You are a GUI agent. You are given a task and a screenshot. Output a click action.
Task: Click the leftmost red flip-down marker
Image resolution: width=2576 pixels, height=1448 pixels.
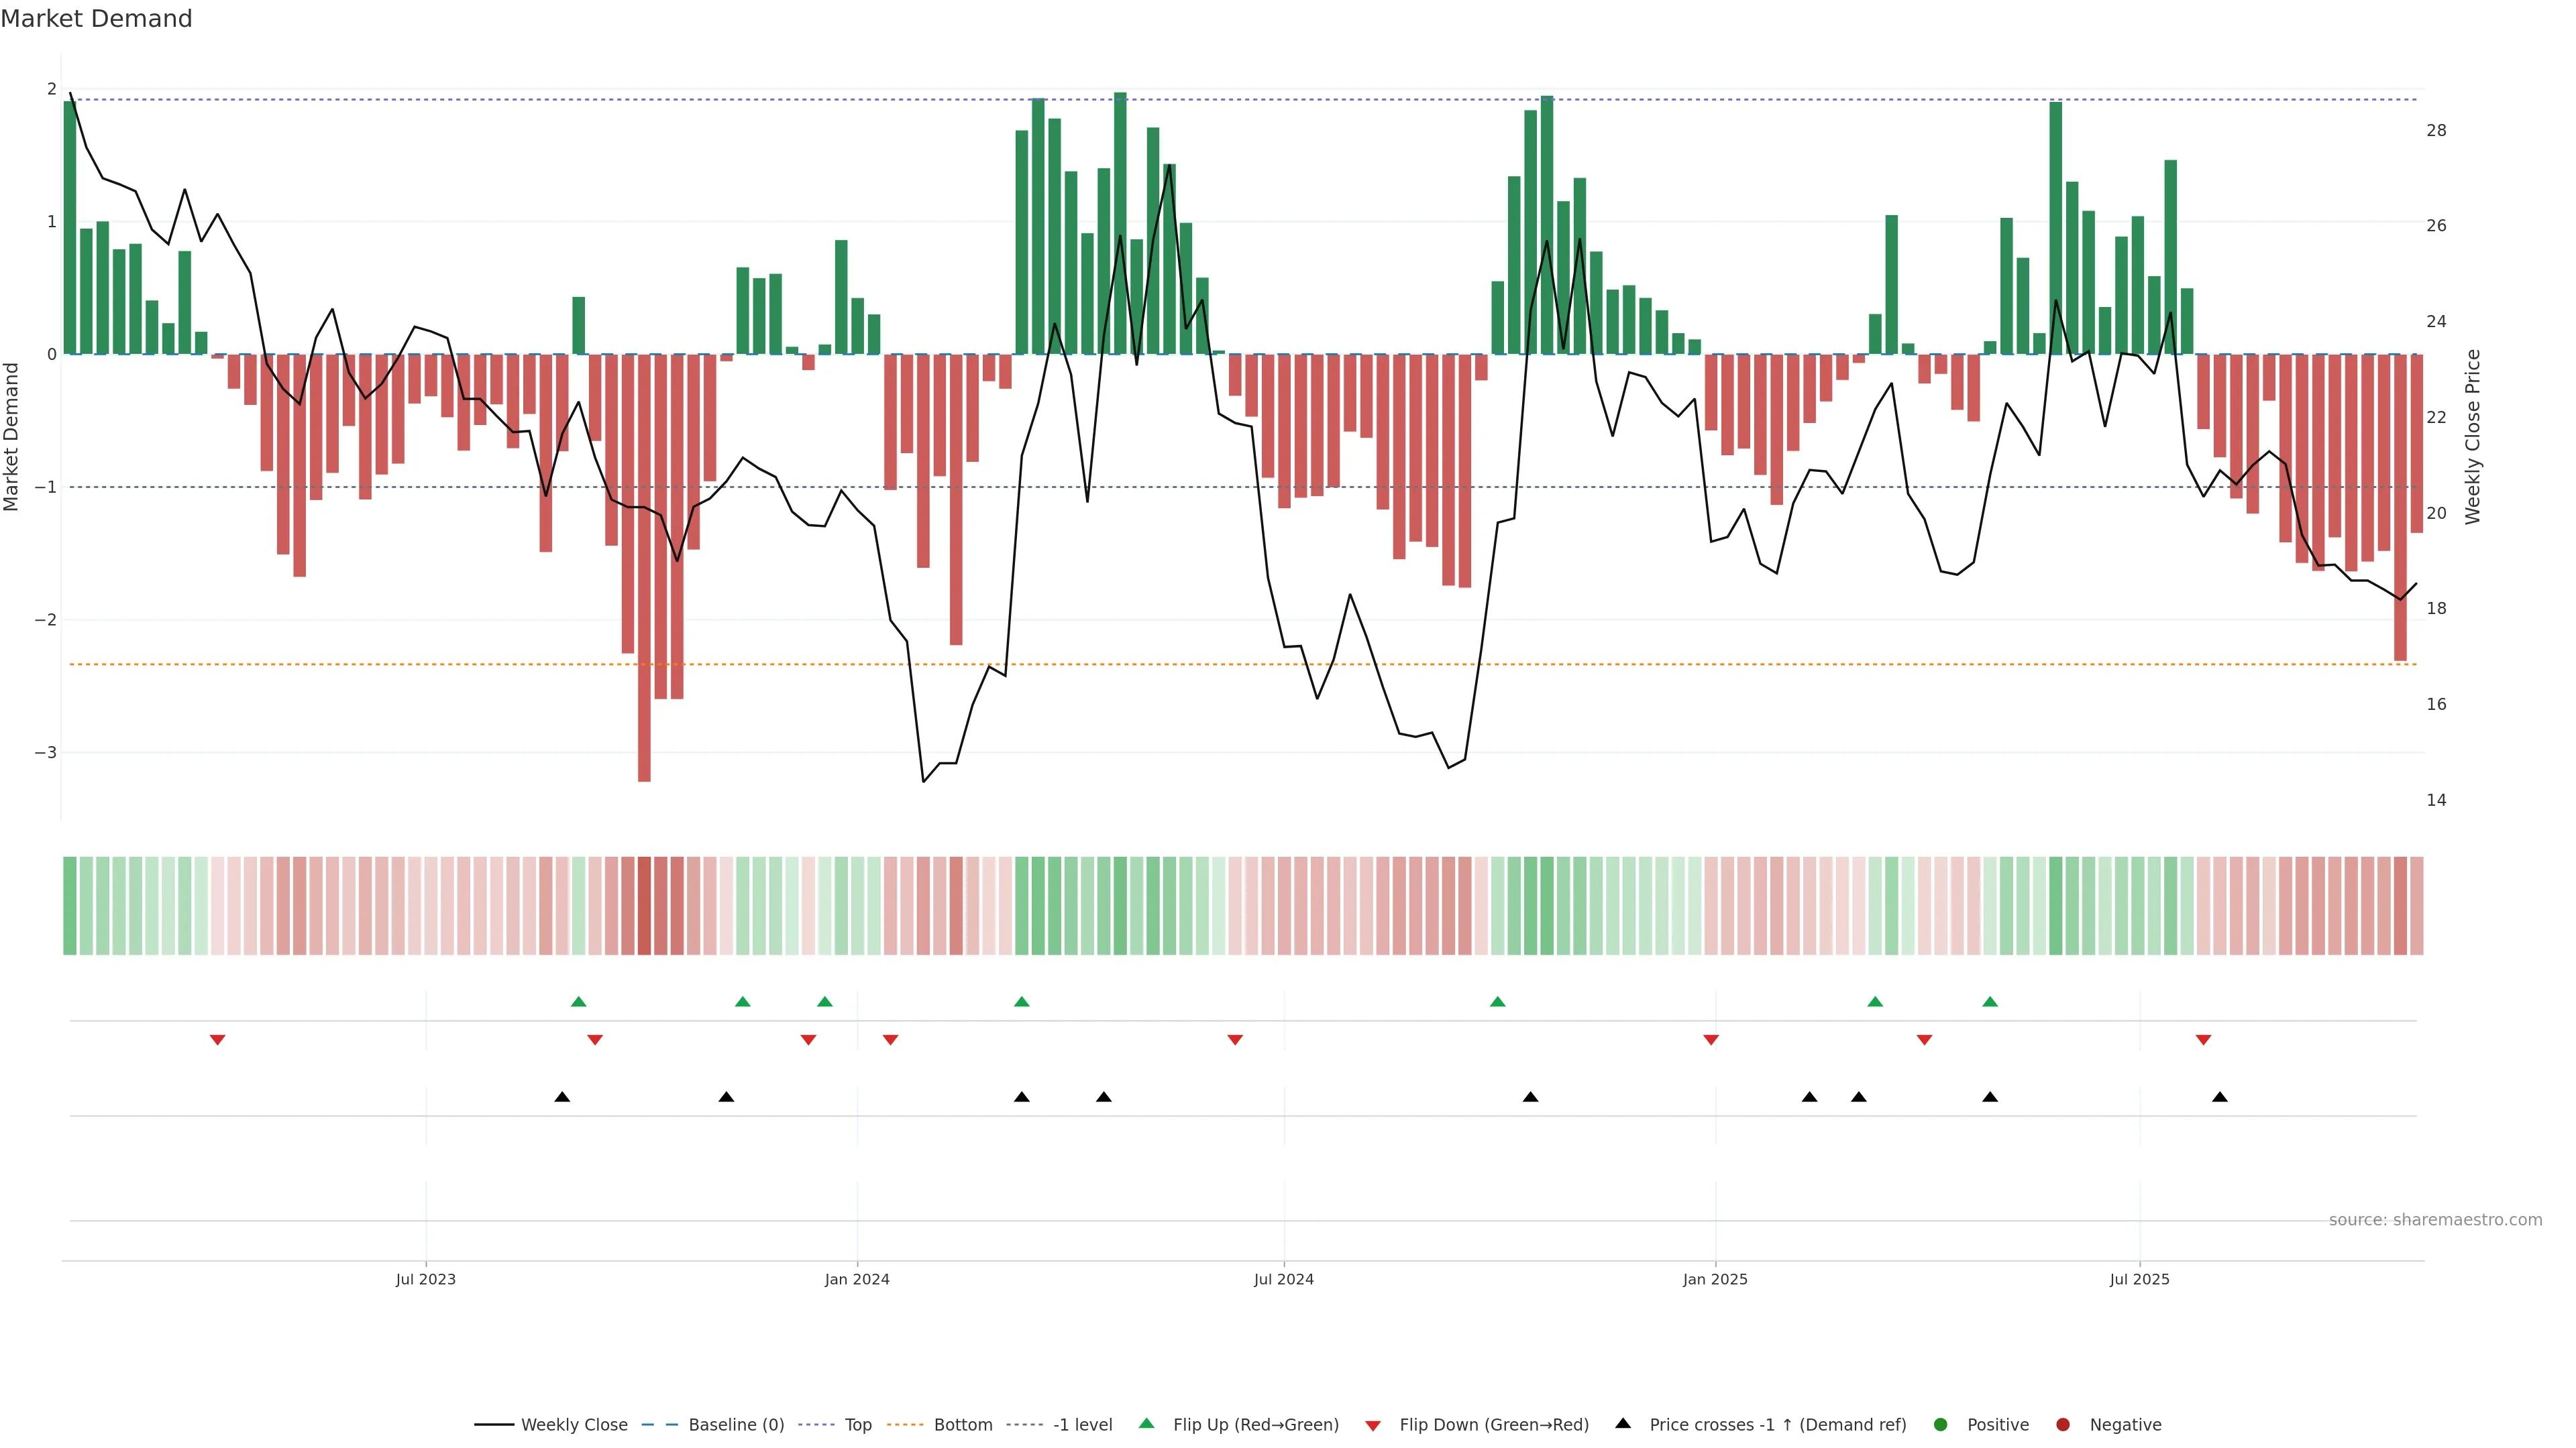click(217, 1040)
